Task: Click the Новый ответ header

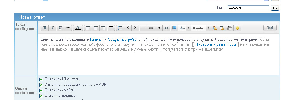Action: coord(32,17)
